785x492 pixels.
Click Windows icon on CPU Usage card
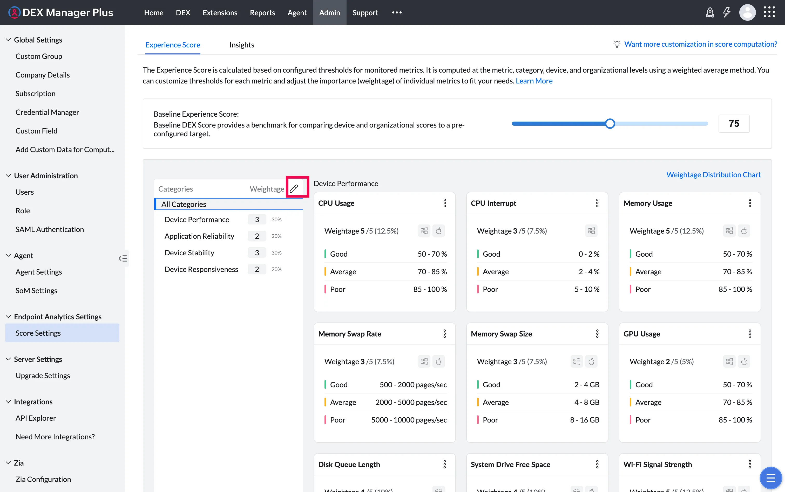(424, 231)
